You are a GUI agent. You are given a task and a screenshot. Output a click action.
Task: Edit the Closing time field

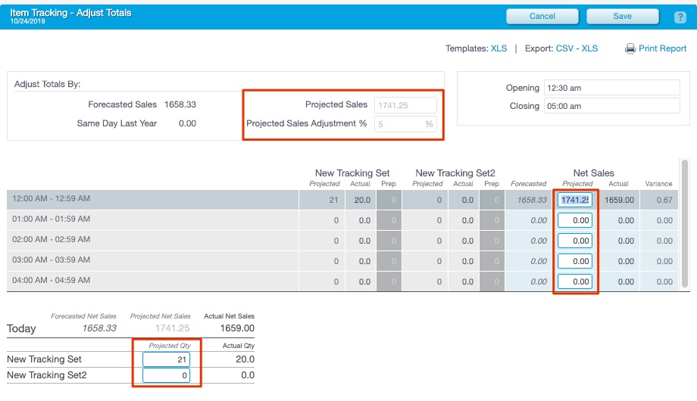click(x=611, y=106)
